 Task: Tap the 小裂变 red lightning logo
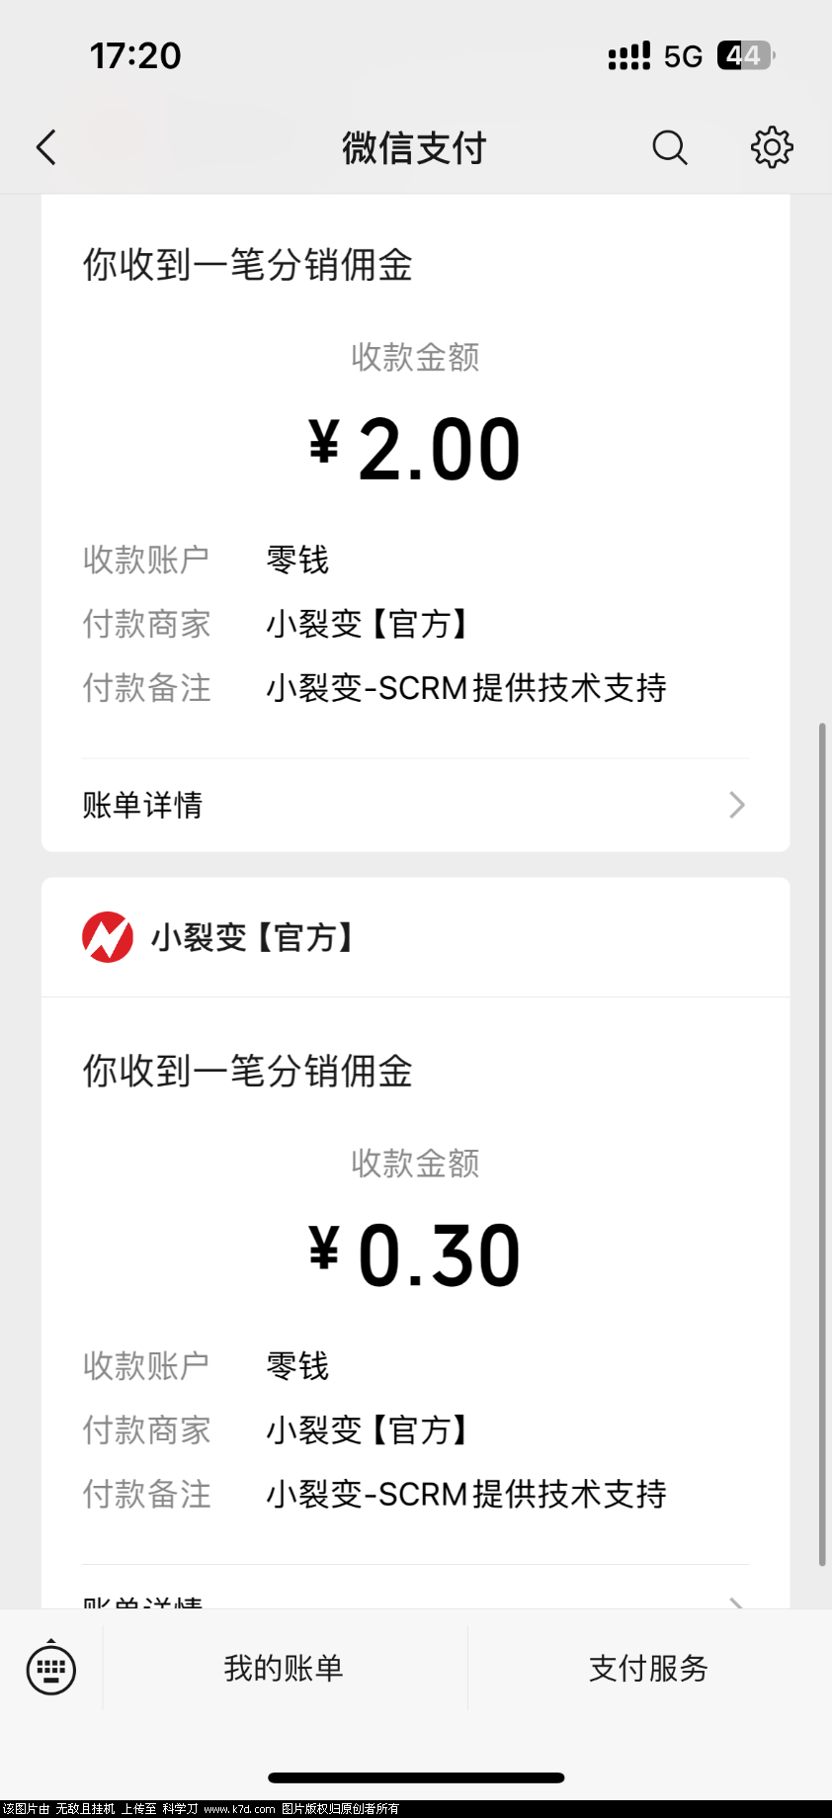click(108, 937)
